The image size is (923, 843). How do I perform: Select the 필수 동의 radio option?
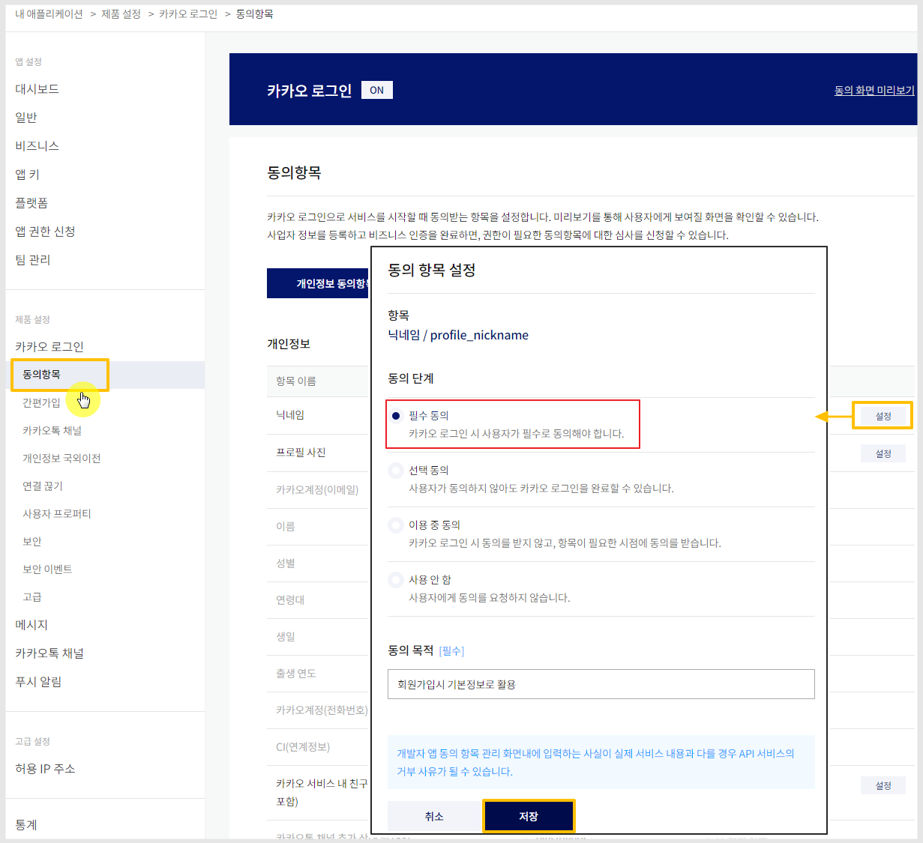tap(397, 416)
